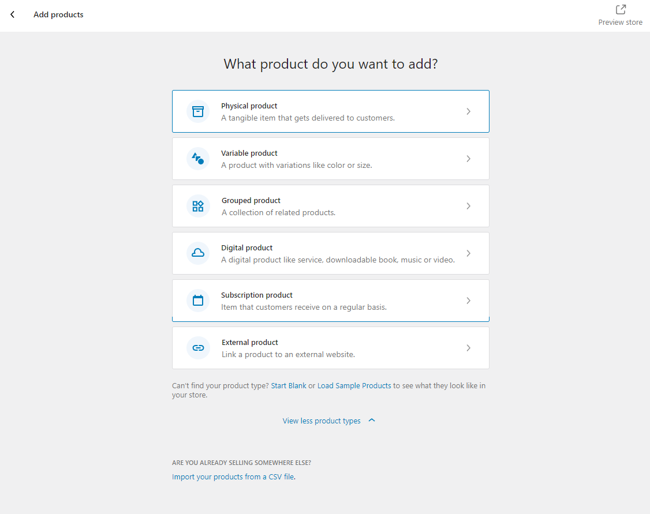The height and width of the screenshot is (514, 650).
Task: Click the External product chain-link icon
Action: [x=198, y=347]
